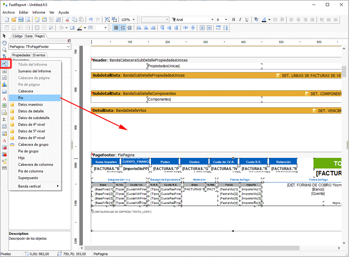The image size is (349, 257).
Task: Click the Insert Band tool icon
Action: point(5,64)
